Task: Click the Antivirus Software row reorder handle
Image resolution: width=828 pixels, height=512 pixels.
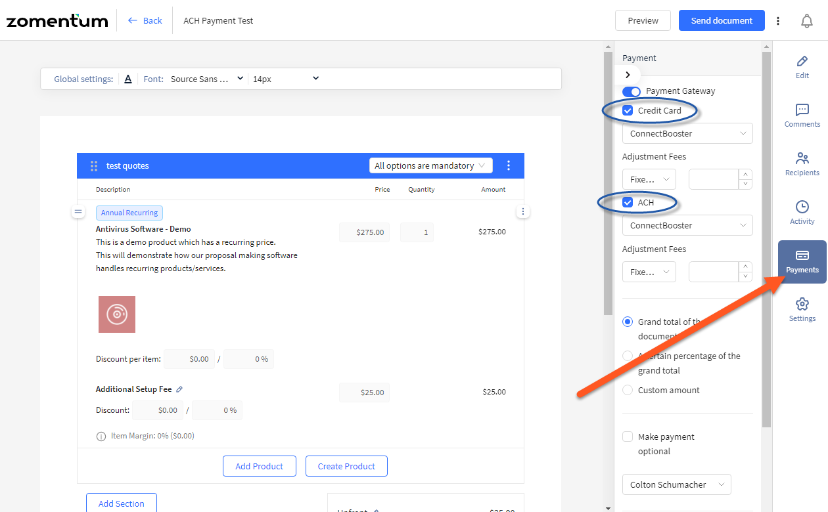Action: (x=78, y=212)
